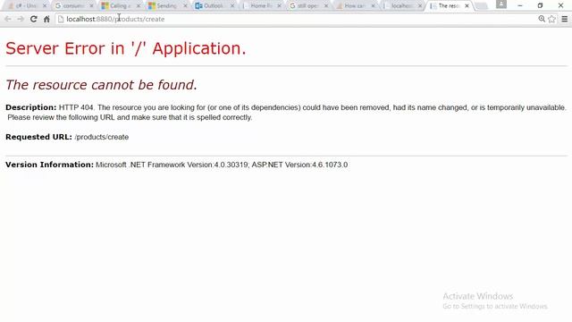
Task: Close the active 'The reso' tab
Action: point(467,6)
